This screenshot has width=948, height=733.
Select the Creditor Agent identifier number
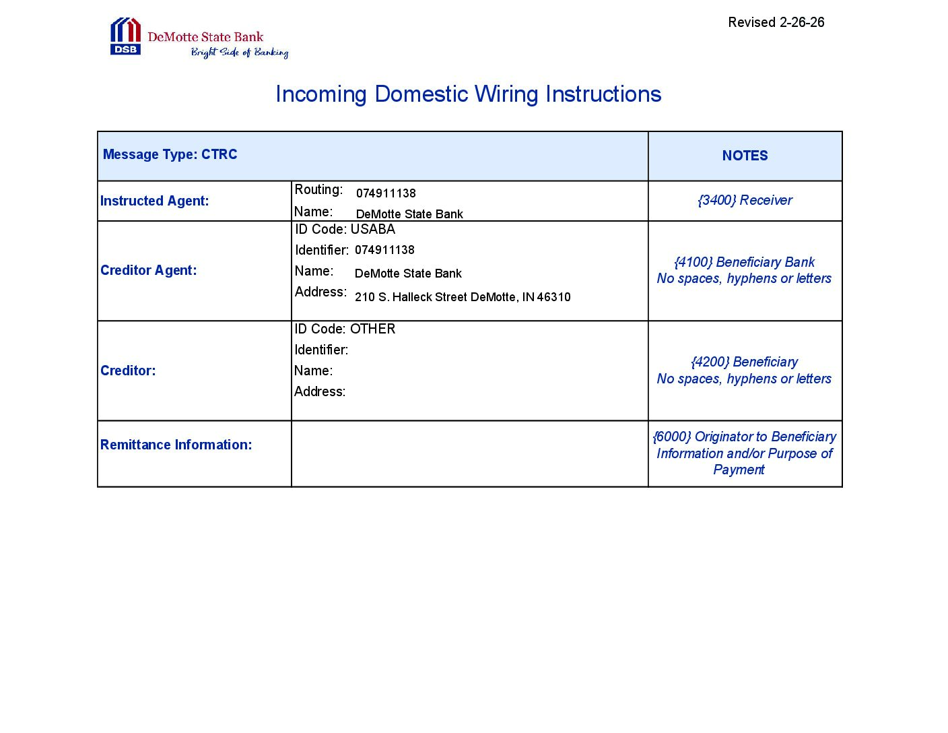[384, 250]
